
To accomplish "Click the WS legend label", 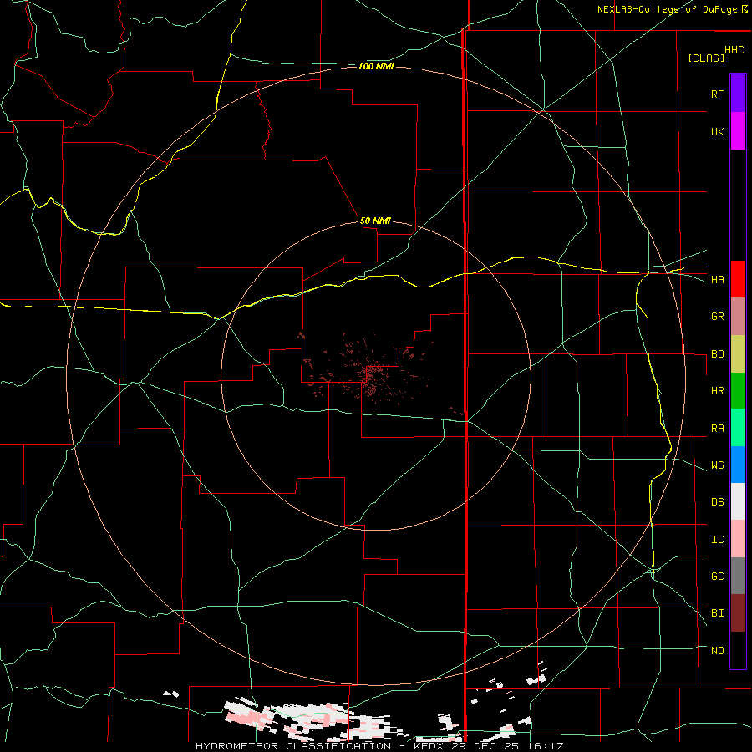I will (x=717, y=465).
